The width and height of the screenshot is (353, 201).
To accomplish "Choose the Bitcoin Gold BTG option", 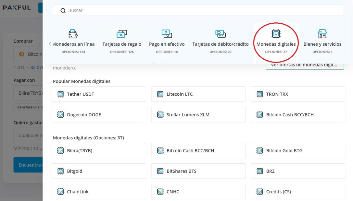I will tap(298, 151).
